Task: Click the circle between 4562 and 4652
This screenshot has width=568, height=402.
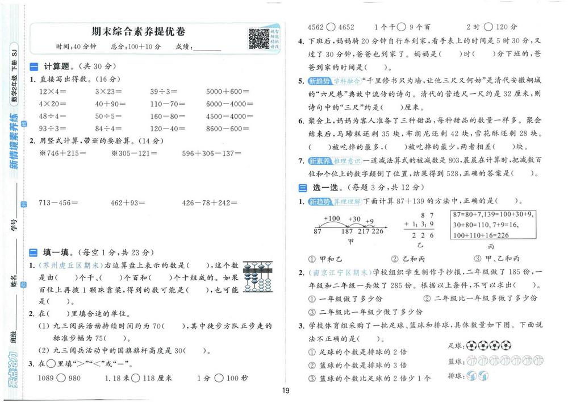Action: pyautogui.click(x=331, y=27)
